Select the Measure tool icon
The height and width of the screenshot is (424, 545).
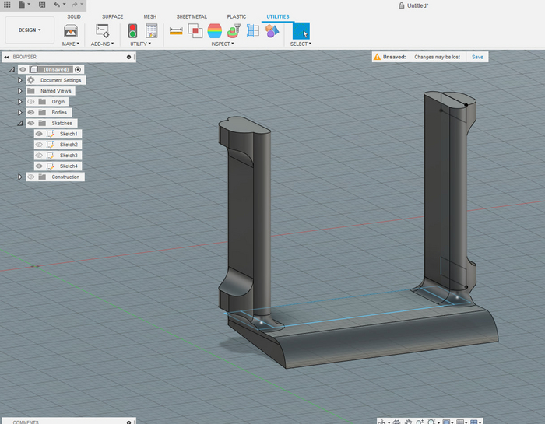176,31
